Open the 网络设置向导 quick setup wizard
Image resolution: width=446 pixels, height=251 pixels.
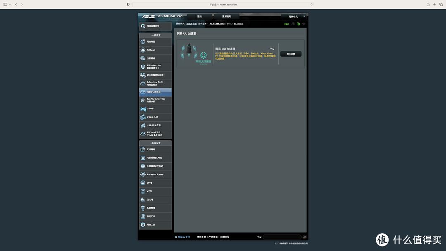coord(155,26)
